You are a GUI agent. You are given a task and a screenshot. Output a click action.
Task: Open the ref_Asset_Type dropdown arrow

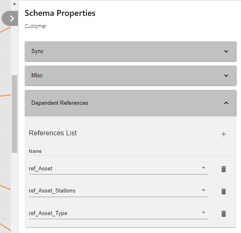coord(203,213)
